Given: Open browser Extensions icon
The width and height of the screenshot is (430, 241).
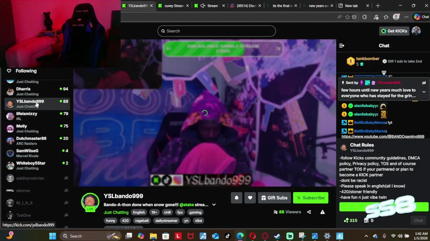Looking at the screenshot, I should tap(364, 17).
